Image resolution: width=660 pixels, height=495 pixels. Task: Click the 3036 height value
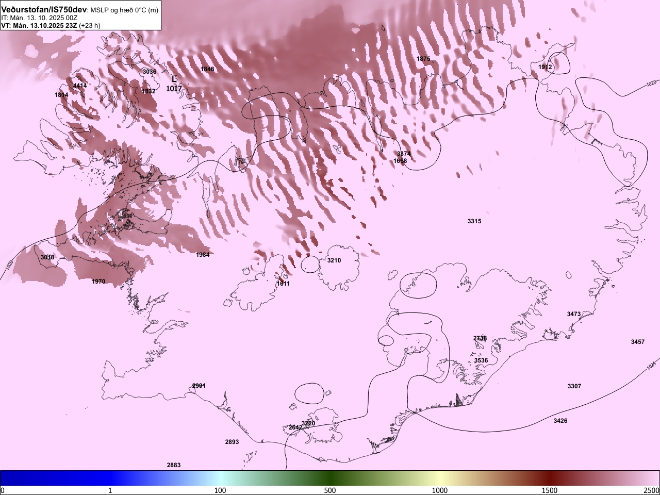click(150, 72)
